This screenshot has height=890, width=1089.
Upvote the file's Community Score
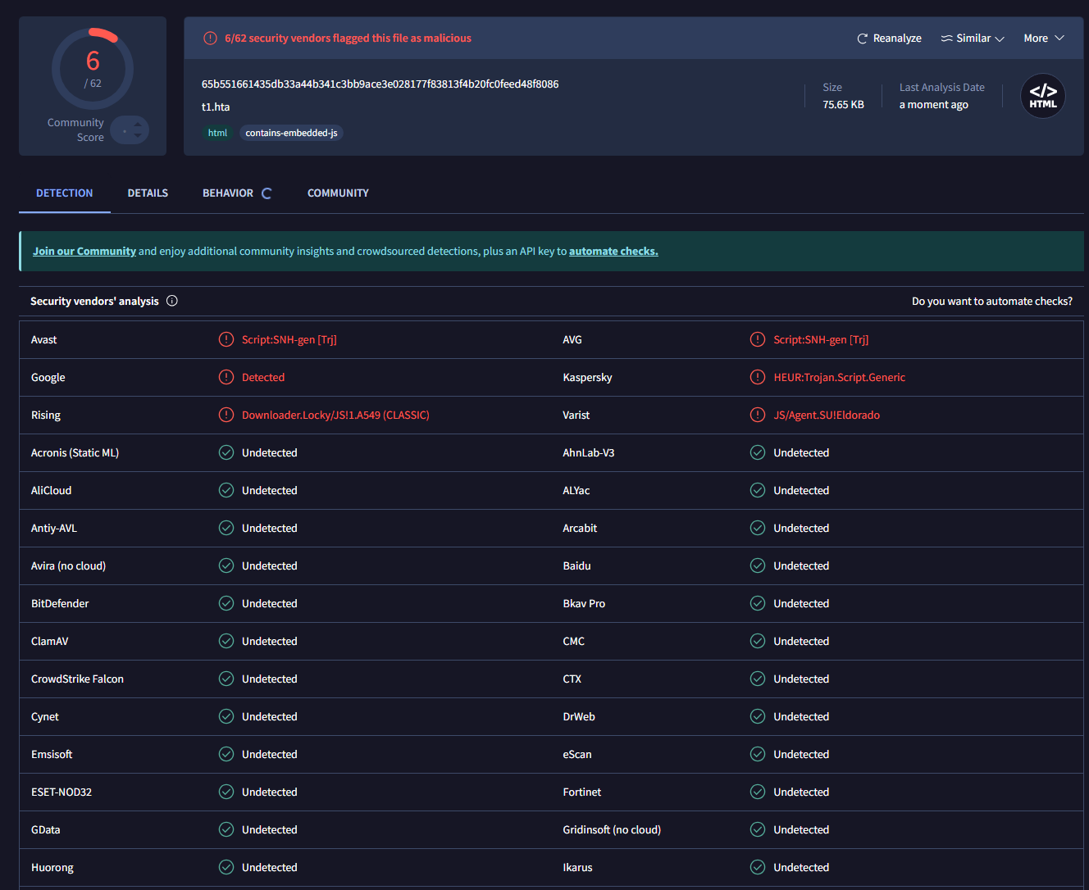138,125
